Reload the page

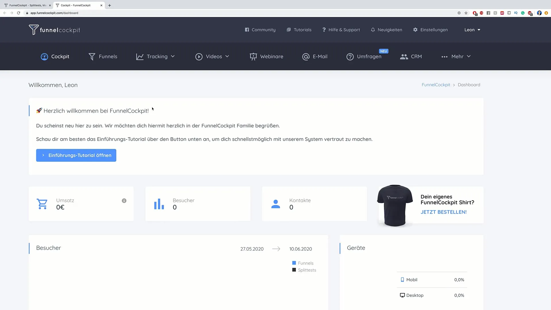(19, 13)
